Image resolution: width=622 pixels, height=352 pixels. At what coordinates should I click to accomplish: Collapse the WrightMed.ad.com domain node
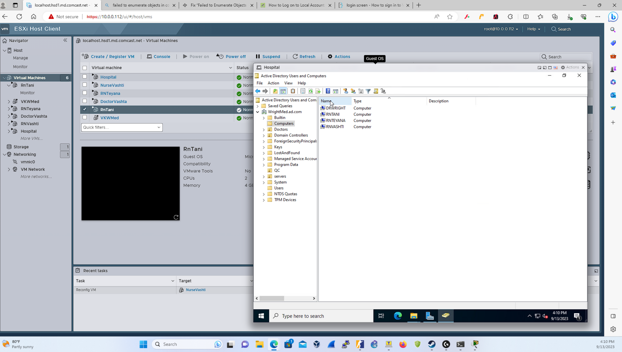coord(258,112)
